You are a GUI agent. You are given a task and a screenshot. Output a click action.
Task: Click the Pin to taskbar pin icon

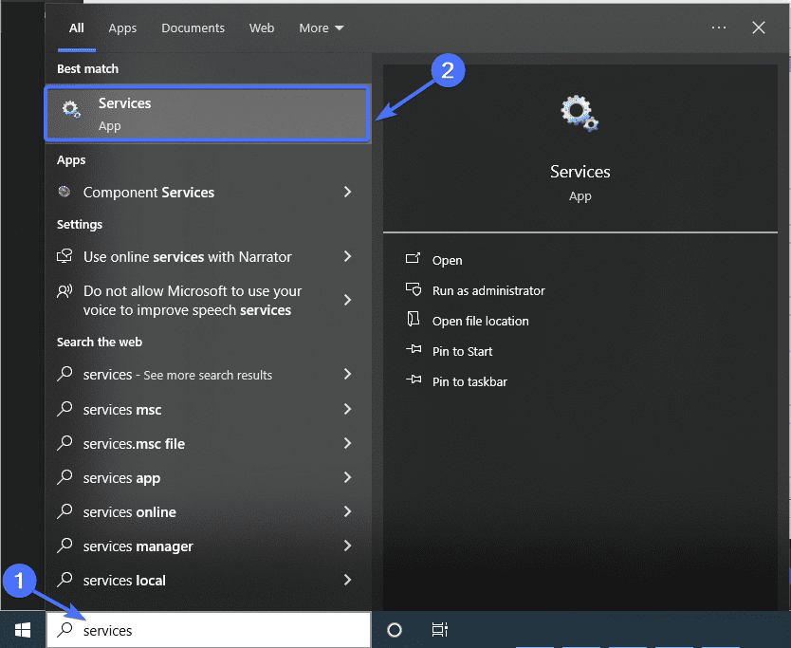pos(414,379)
